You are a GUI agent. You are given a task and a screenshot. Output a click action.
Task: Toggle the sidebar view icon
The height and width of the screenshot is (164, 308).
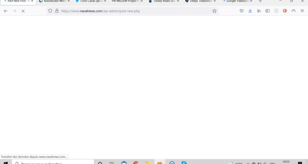(x=268, y=11)
